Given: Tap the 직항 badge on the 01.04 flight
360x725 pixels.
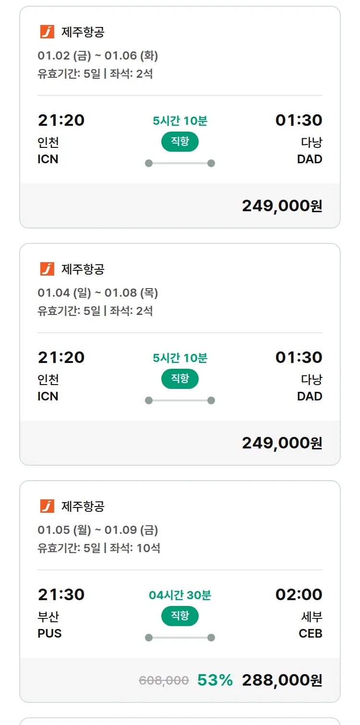Looking at the screenshot, I should point(180,379).
